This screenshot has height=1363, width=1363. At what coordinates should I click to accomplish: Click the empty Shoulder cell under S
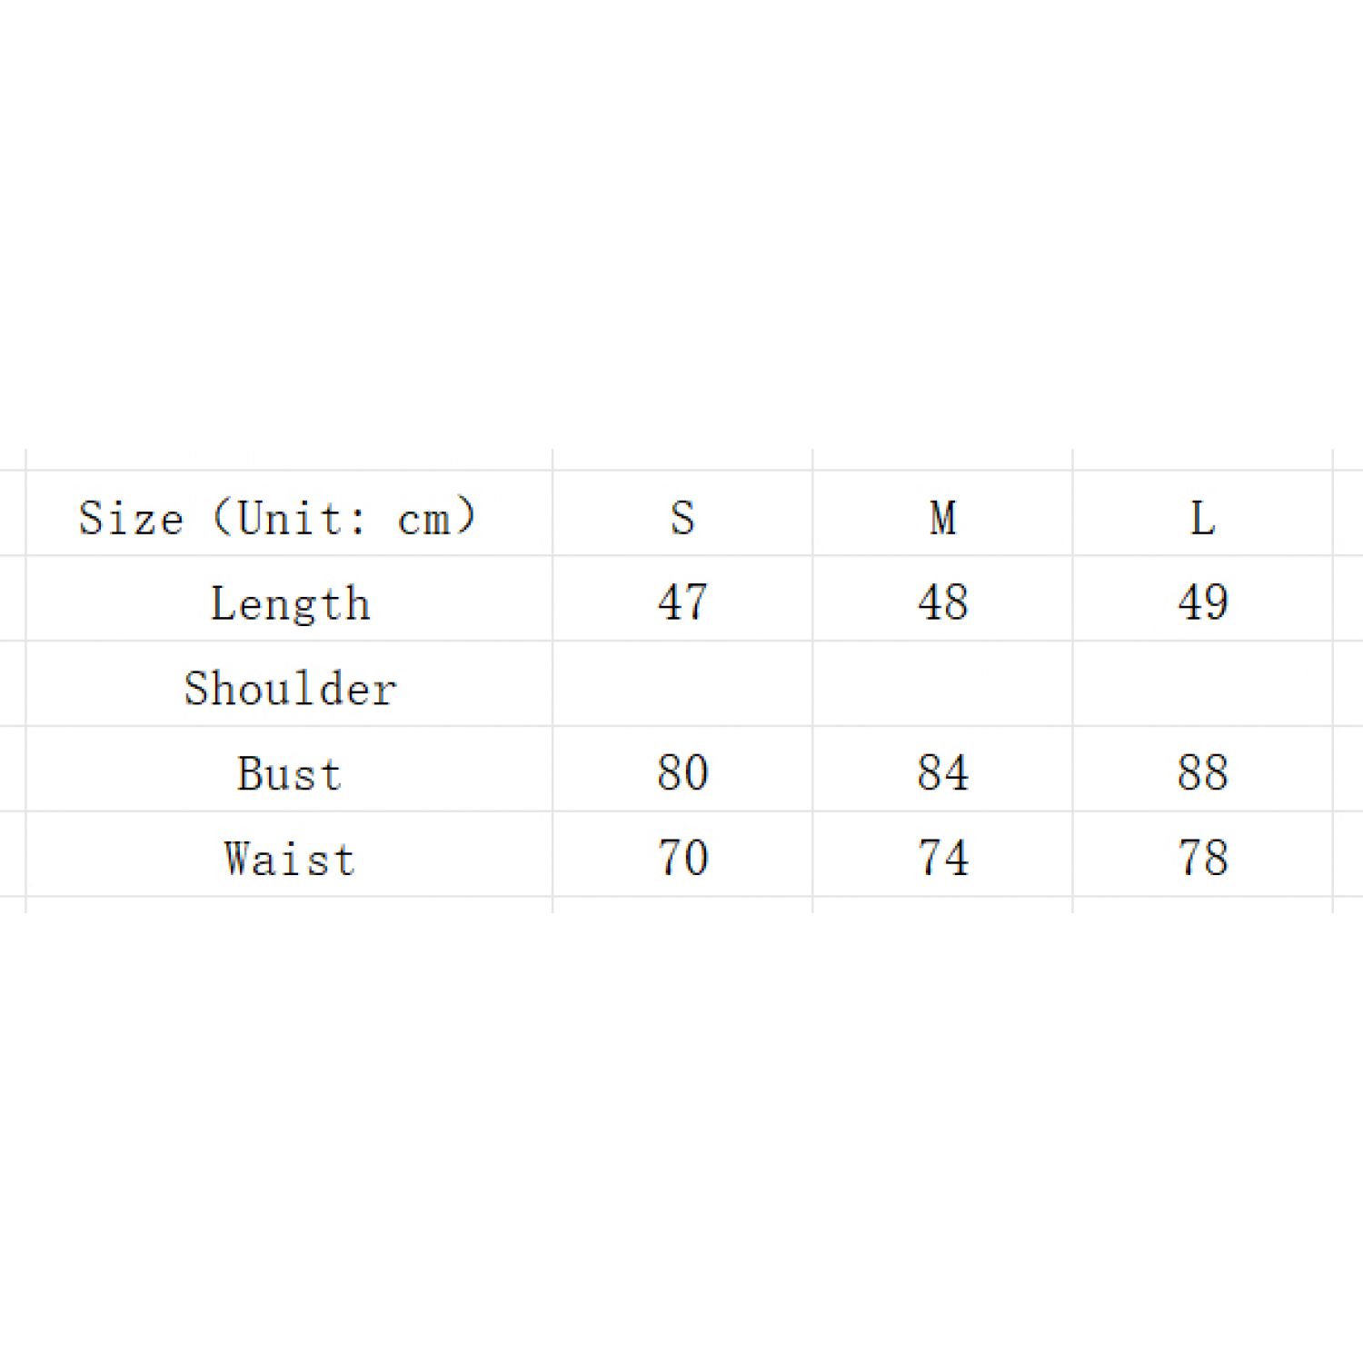682,684
